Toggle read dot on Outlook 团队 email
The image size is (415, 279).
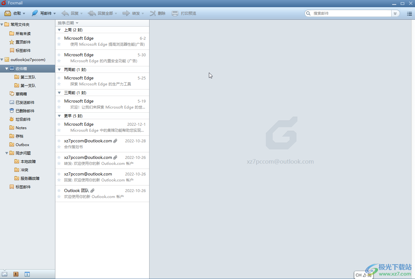(59, 190)
